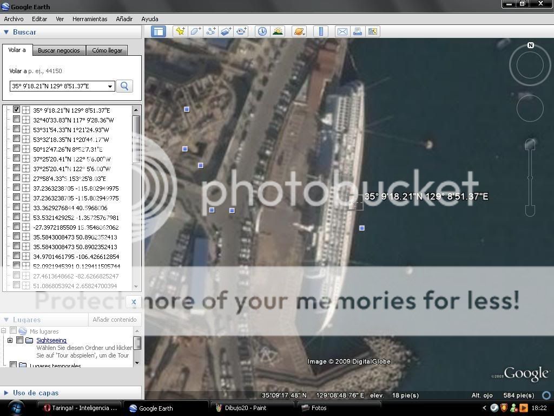Select the add polygon tool
Screen dimensions: 554x416
coord(196,31)
